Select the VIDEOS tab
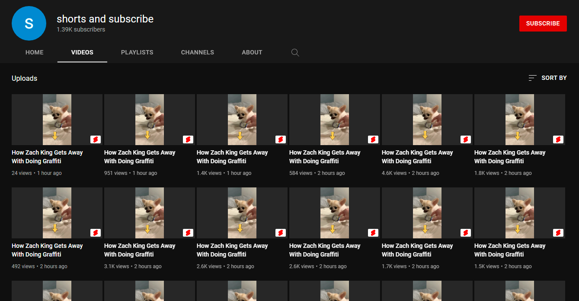 (82, 52)
